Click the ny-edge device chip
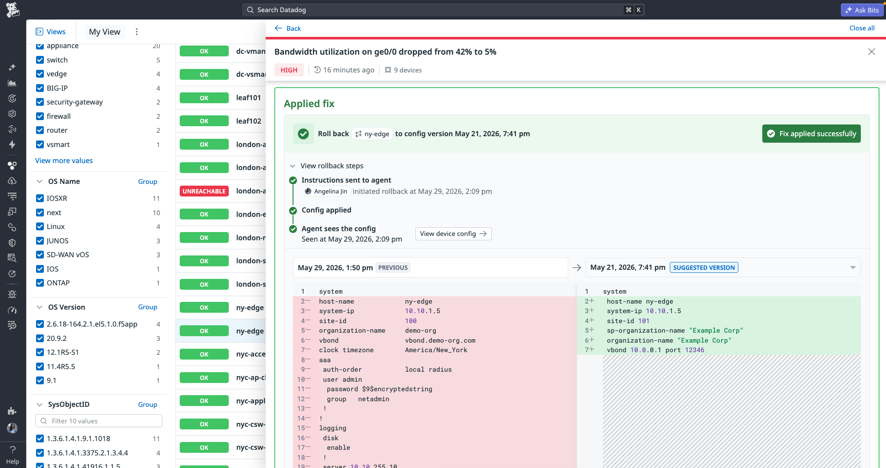This screenshot has width=886, height=468. (x=372, y=134)
